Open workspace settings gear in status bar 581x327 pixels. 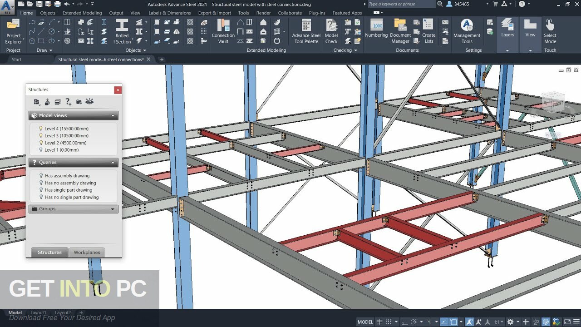(x=510, y=322)
